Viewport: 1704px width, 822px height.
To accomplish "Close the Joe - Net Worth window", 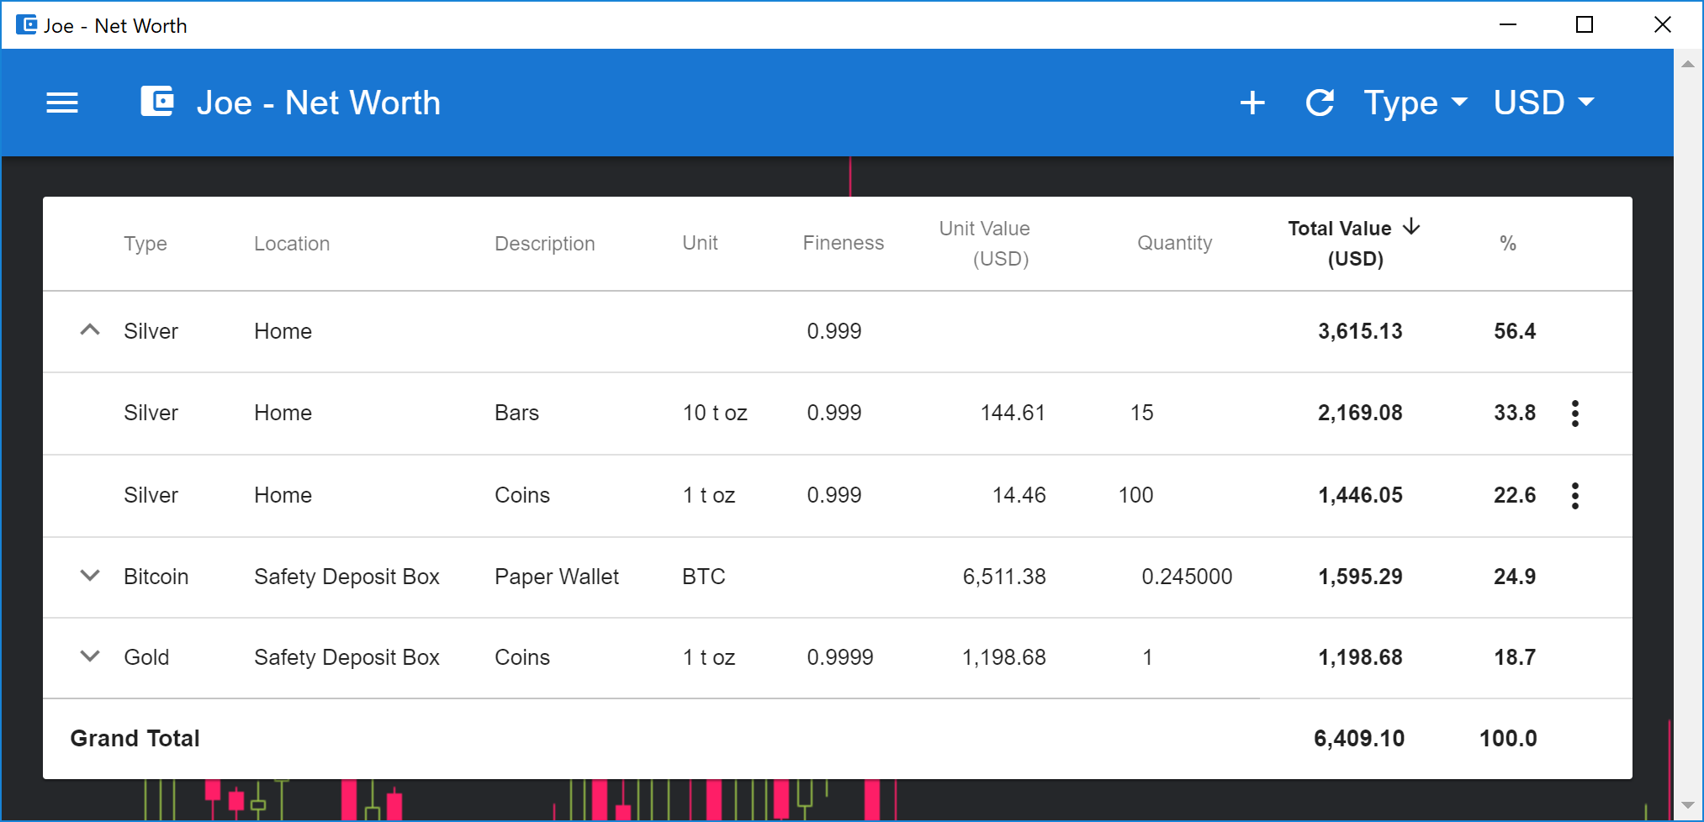I will 1663,24.
